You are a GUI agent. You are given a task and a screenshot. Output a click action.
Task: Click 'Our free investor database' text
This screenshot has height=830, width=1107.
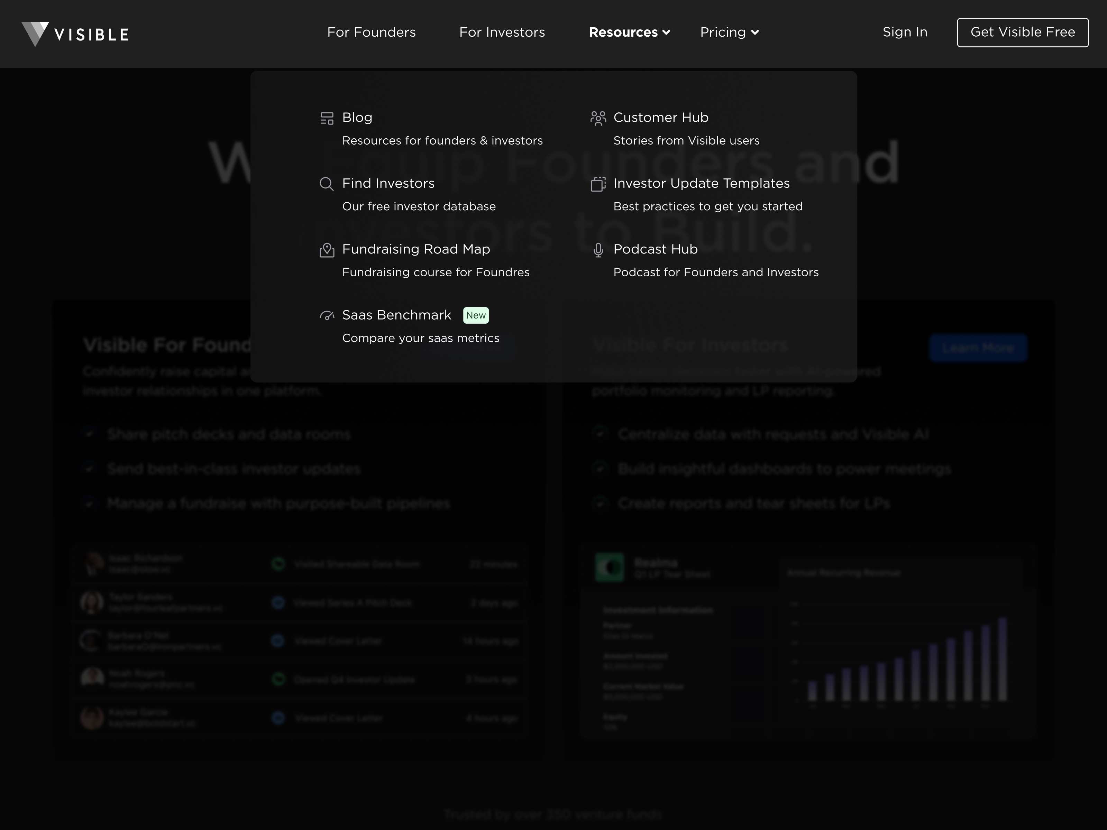pos(419,206)
